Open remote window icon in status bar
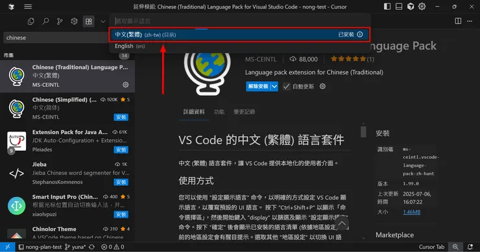Viewport: 480px width, 252px height. coord(7,247)
